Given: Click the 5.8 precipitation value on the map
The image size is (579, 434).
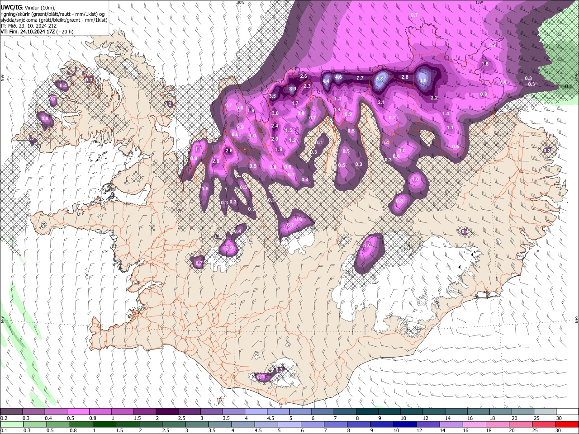Looking at the screenshot, I should (380, 79).
